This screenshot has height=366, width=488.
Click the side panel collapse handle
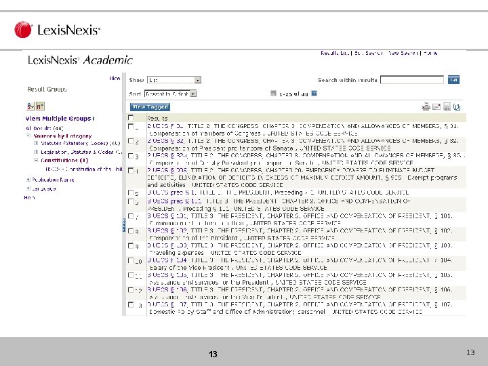[124, 225]
